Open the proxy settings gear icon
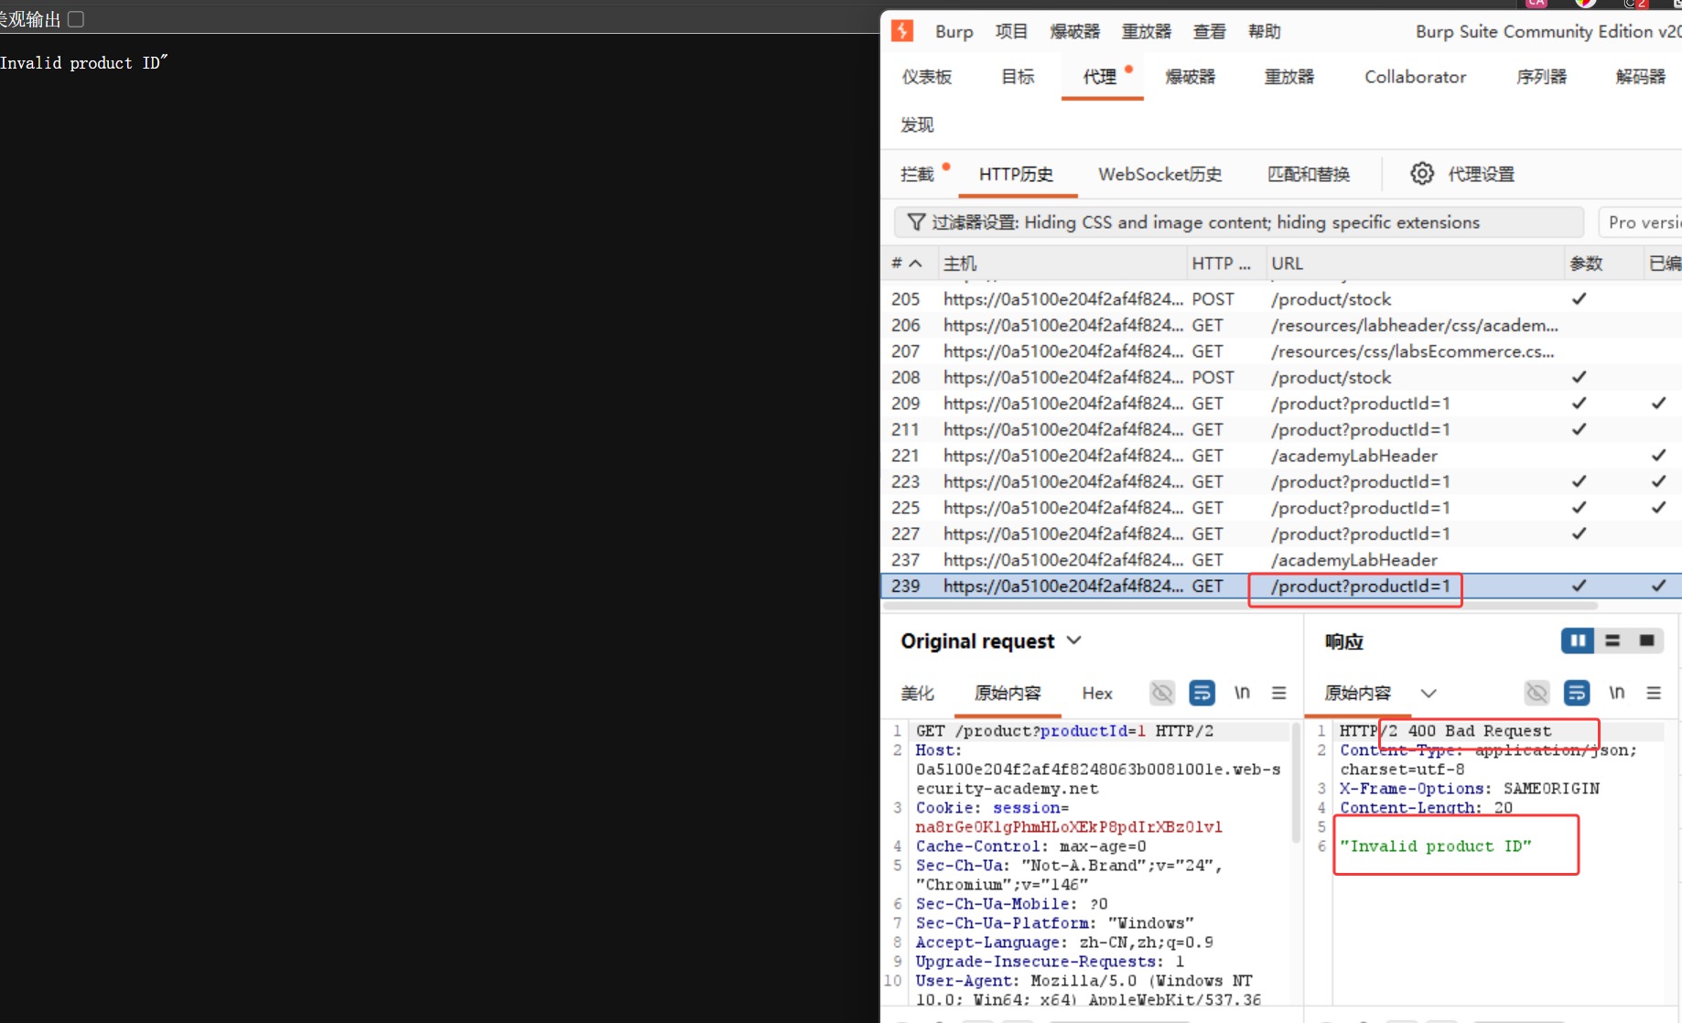Screen dimensions: 1682x1023 pos(1422,174)
